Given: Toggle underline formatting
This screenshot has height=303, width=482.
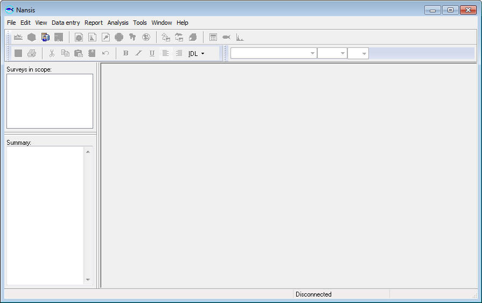Looking at the screenshot, I should coord(152,53).
